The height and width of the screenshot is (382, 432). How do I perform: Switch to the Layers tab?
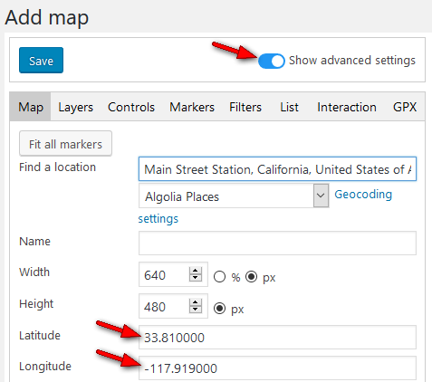(75, 107)
